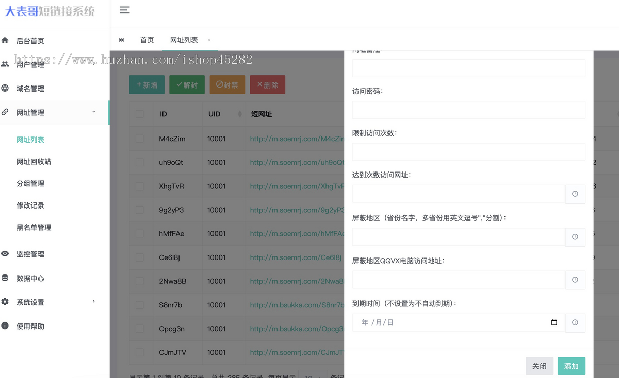Open short link m.soemrj.com/M4cZim
The image size is (619, 378).
297,139
